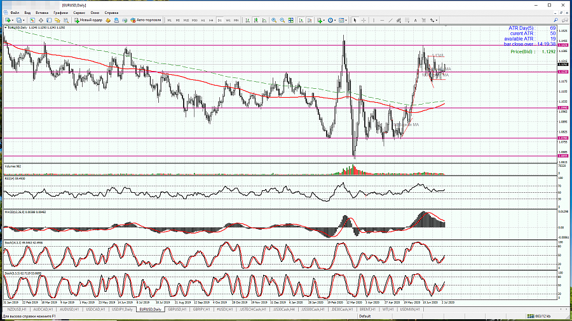Open the Templates dropdown

click(342, 20)
